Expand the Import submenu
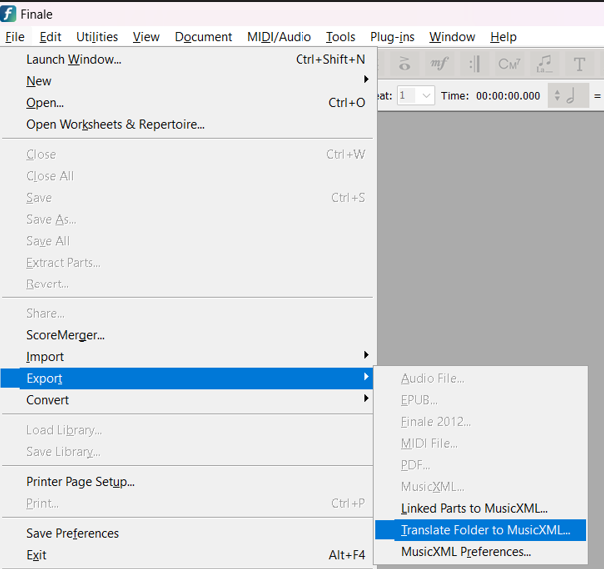The width and height of the screenshot is (604, 569). pyautogui.click(x=189, y=357)
